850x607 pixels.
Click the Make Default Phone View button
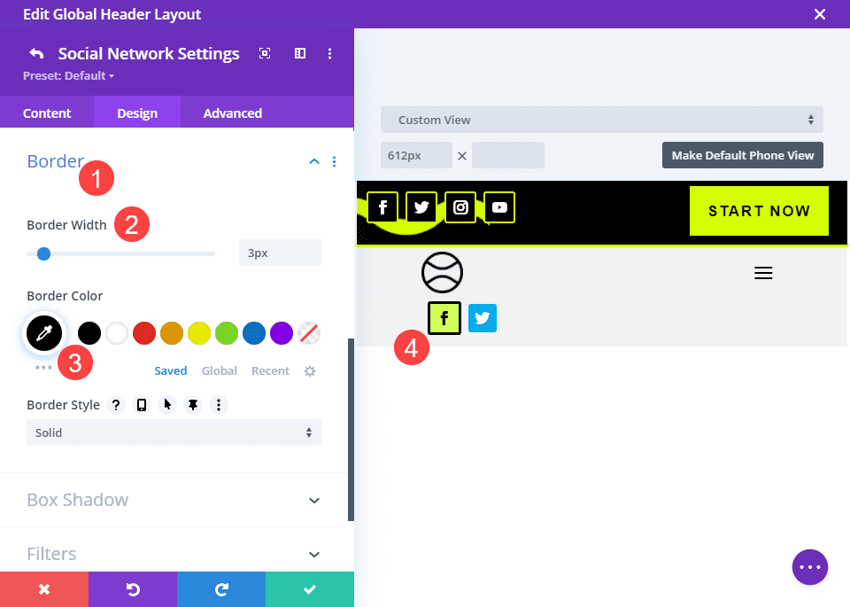(x=742, y=154)
